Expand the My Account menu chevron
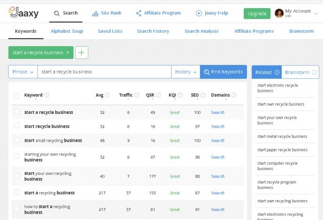 click(315, 13)
